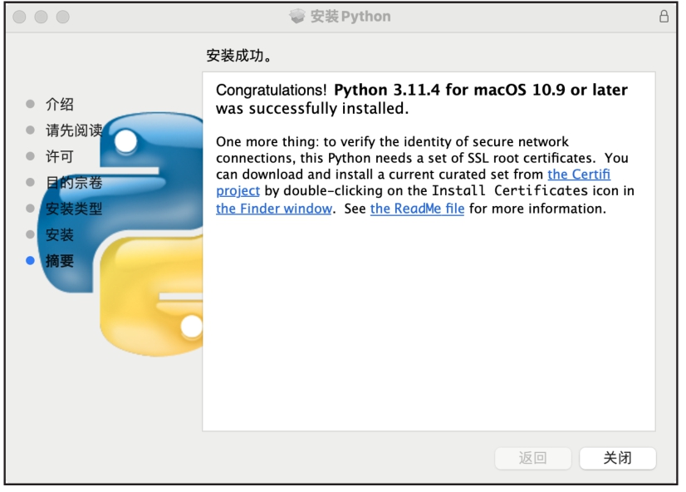The image size is (686, 492).
Task: Minimize the installer with the yellow button
Action: 43,17
